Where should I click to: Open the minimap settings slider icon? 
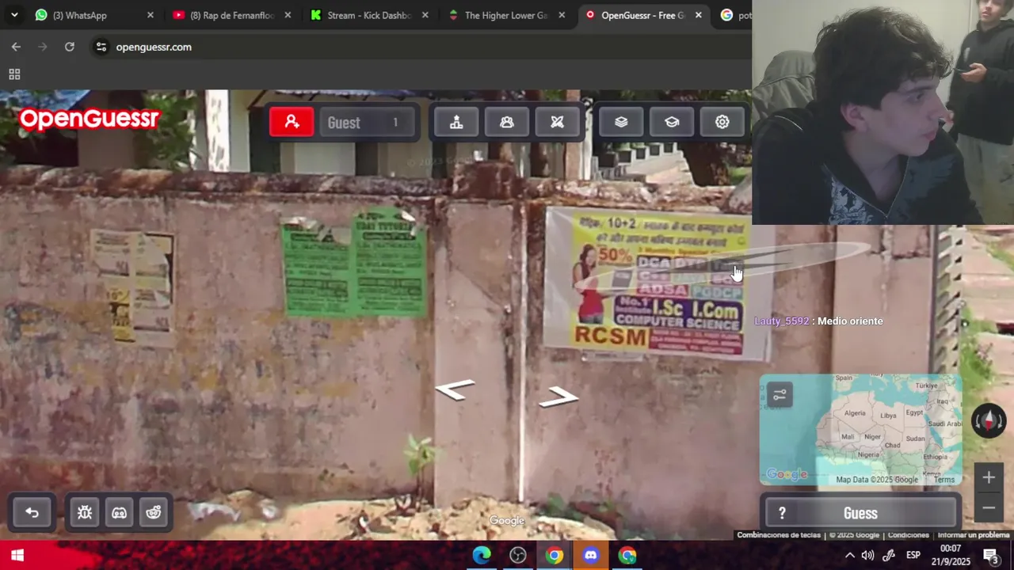point(780,395)
